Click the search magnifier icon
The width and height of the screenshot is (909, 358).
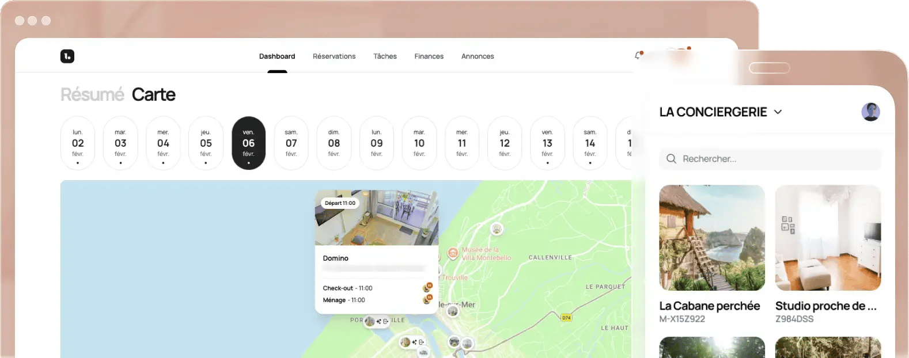pos(671,159)
